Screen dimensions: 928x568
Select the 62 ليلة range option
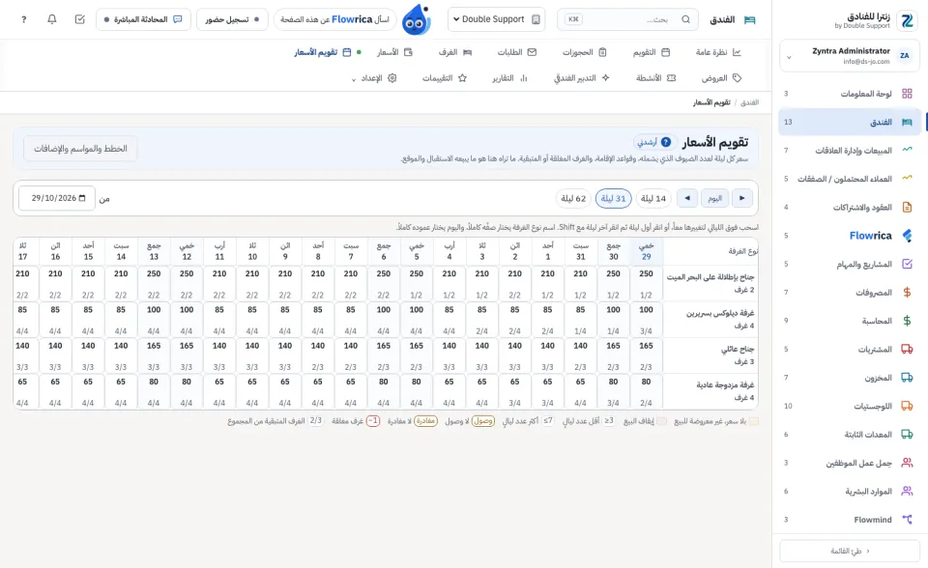coord(573,198)
